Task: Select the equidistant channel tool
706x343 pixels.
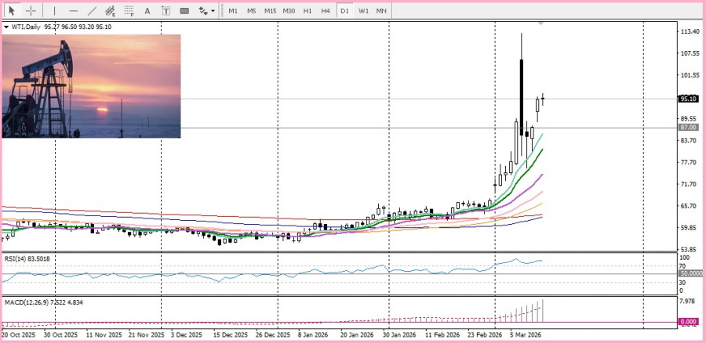Action: (111, 11)
